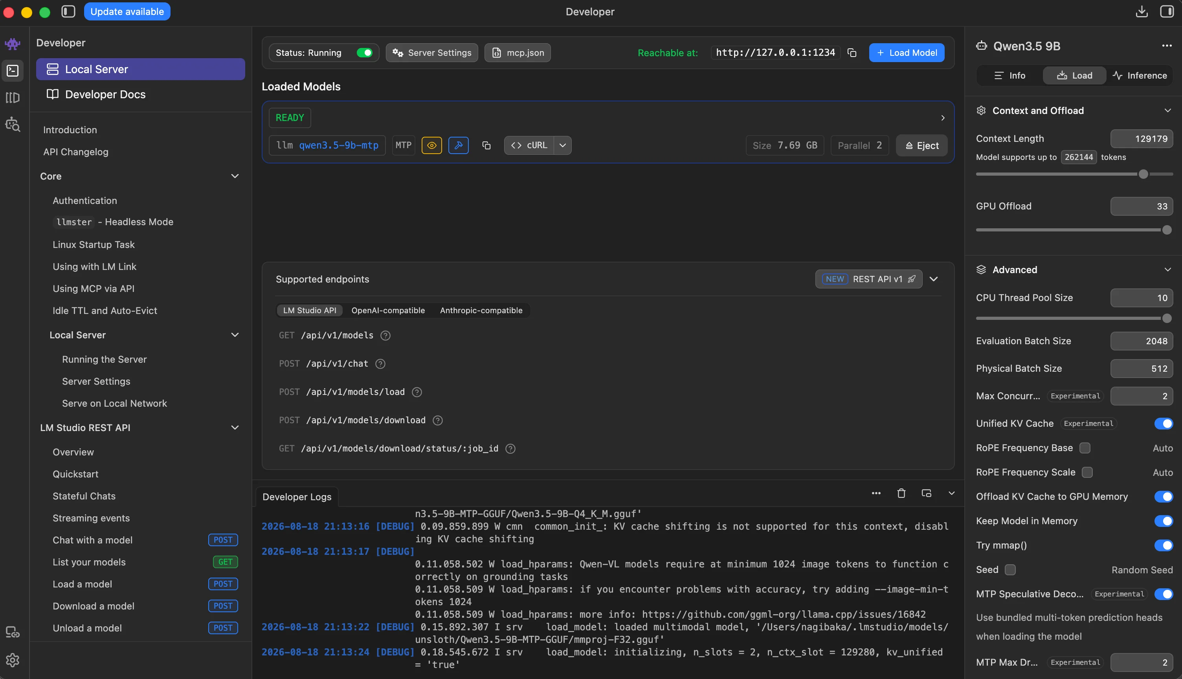The image size is (1182, 679).
Task: Toggle the Try mmap() switch
Action: 1164,545
